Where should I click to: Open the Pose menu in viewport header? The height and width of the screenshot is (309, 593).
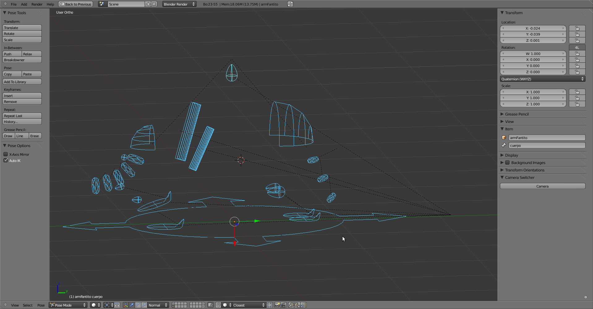pos(41,305)
